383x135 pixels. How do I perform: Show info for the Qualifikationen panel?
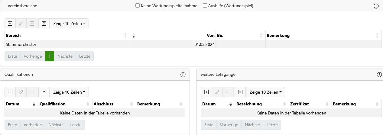click(183, 75)
